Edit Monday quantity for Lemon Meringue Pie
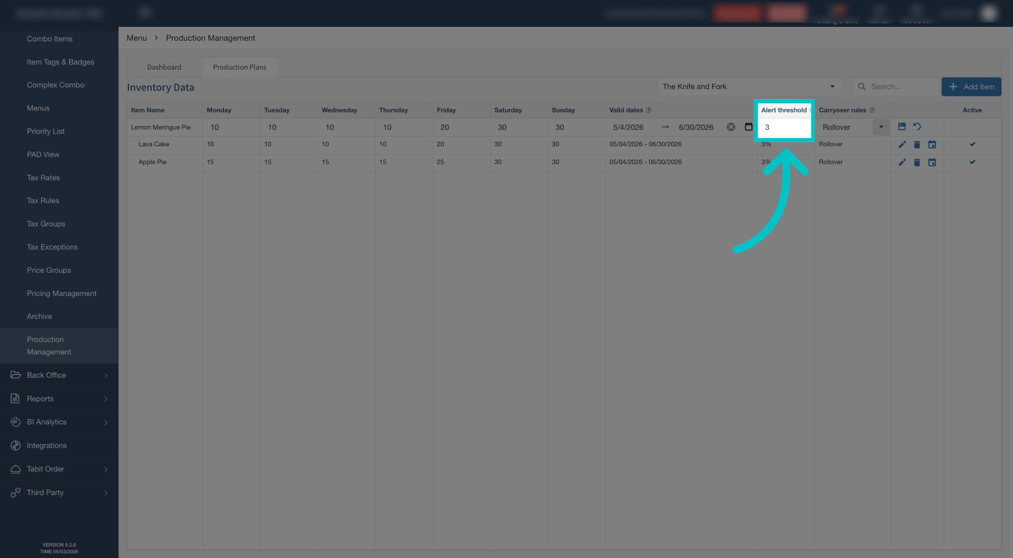1013x558 pixels. [x=231, y=127]
